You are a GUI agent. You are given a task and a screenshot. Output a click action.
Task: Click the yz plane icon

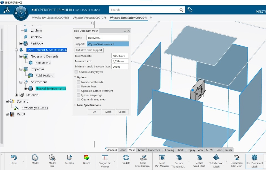(26, 30)
